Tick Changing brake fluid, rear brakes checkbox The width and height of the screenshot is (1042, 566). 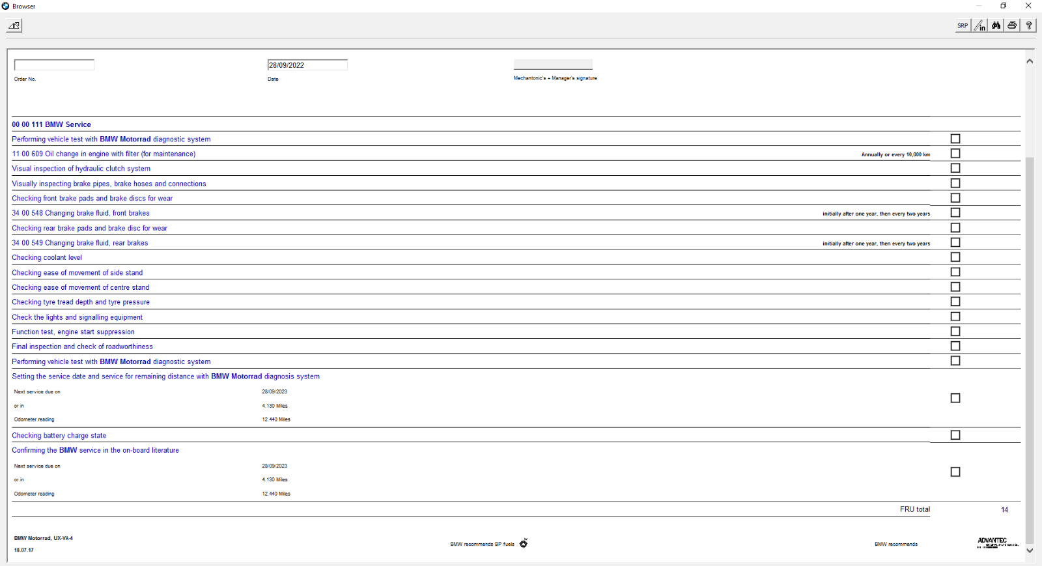pos(955,242)
